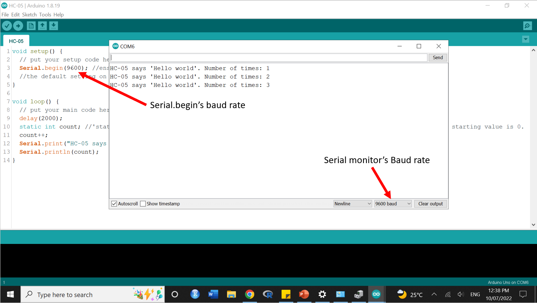The height and width of the screenshot is (303, 537).
Task: Focus the COM6 serial input field
Action: coord(268,58)
